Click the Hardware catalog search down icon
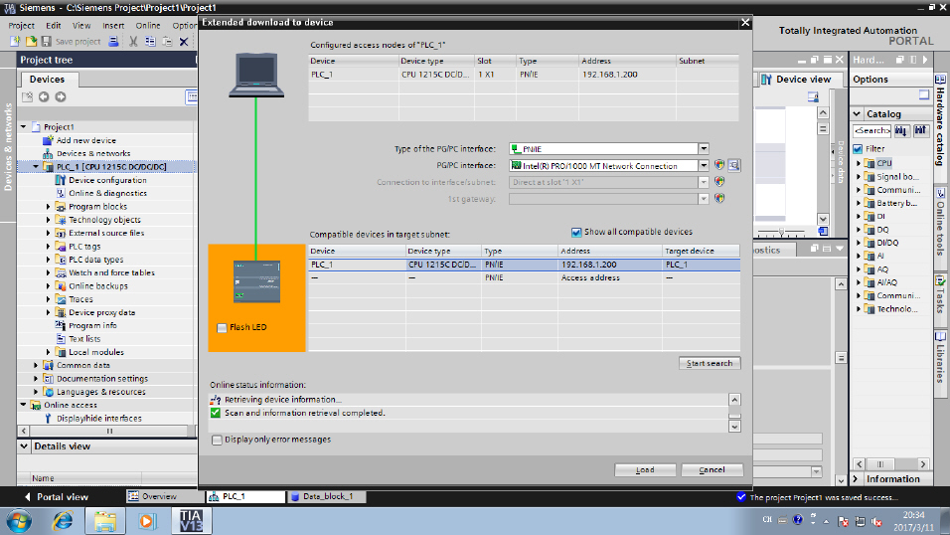The image size is (950, 535). [x=901, y=130]
